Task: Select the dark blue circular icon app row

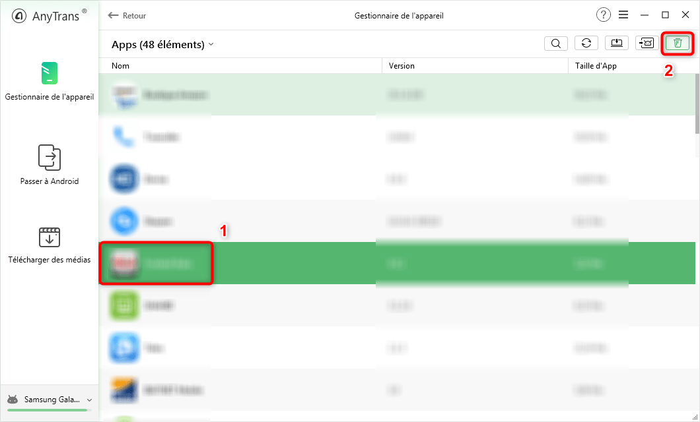Action: (397, 179)
